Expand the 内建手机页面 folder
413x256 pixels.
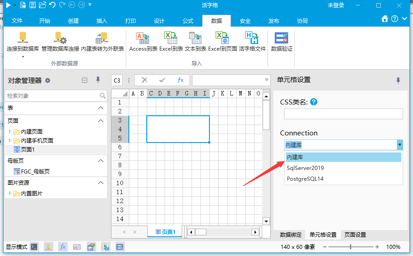pyautogui.click(x=10, y=140)
